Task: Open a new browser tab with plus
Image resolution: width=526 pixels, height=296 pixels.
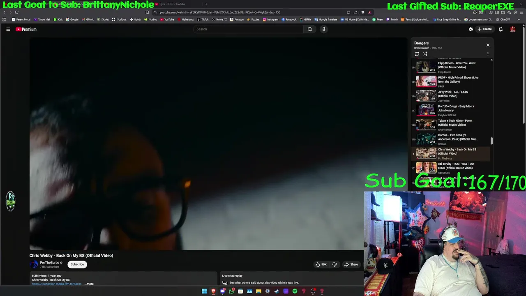Action: pyautogui.click(x=206, y=4)
